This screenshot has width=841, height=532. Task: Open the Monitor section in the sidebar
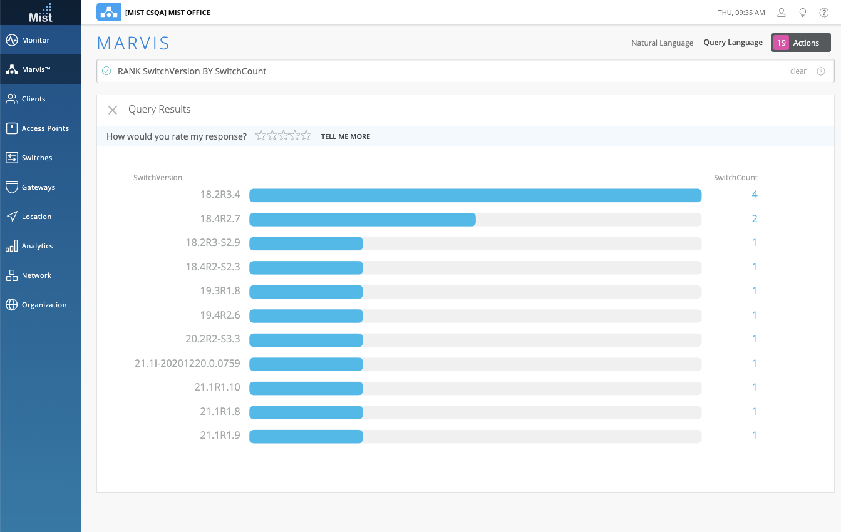pyautogui.click(x=36, y=40)
